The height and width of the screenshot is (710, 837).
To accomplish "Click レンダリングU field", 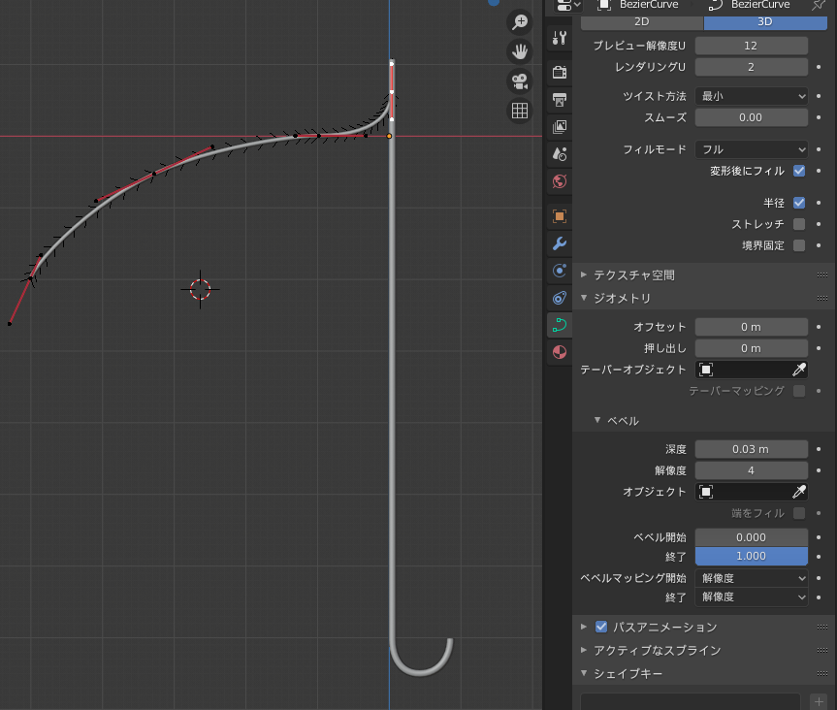I will [751, 67].
